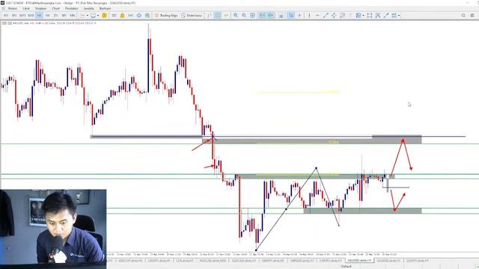Click the Order baru button

pos(192,15)
